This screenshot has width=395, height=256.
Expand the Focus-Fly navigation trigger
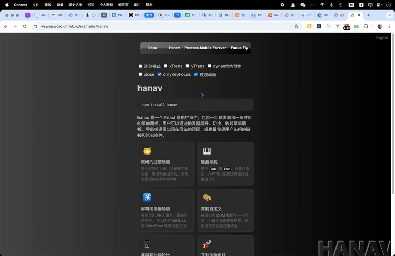[x=239, y=48]
